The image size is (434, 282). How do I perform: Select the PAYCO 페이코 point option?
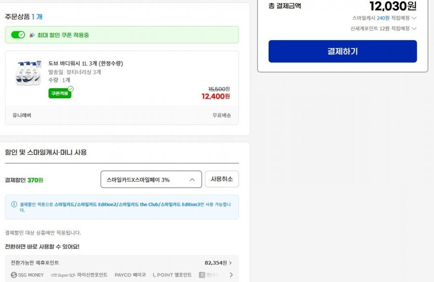[130, 275]
